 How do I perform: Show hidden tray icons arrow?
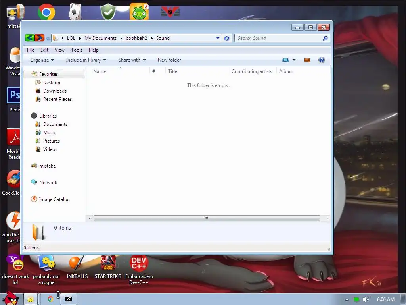pos(347,299)
